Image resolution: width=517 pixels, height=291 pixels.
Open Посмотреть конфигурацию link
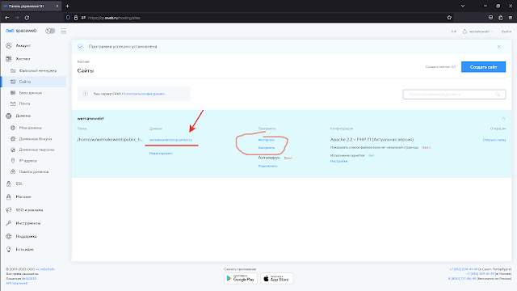[144, 94]
